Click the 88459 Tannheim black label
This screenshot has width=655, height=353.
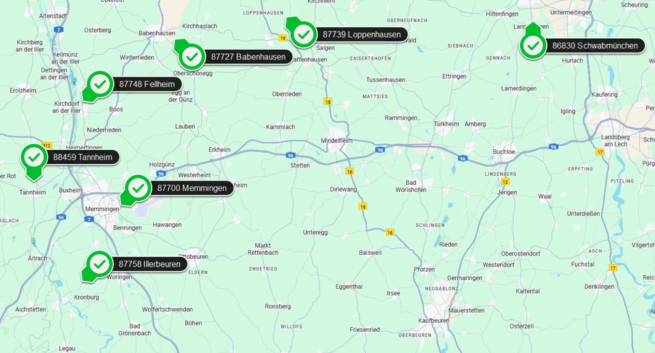click(x=83, y=157)
